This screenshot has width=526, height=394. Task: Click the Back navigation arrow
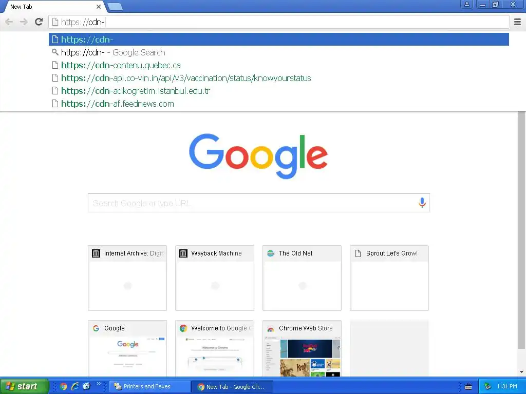pyautogui.click(x=9, y=22)
